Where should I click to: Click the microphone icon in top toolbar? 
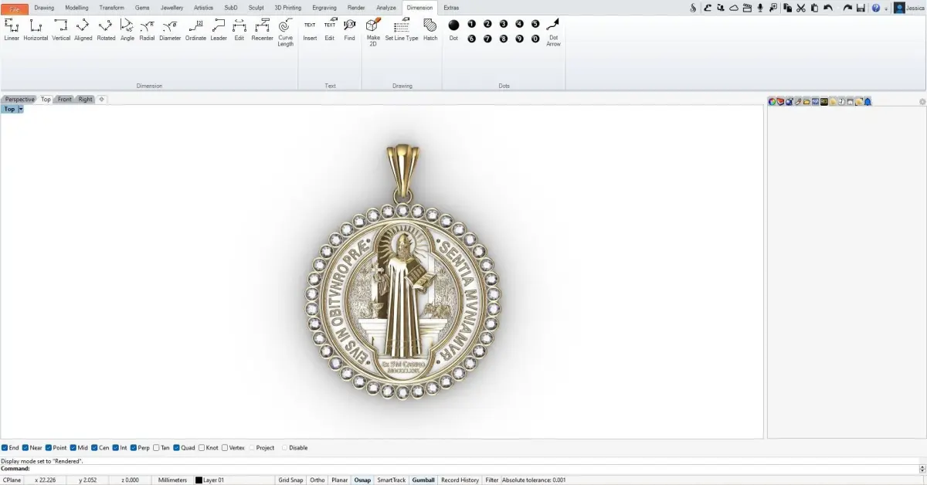(760, 8)
